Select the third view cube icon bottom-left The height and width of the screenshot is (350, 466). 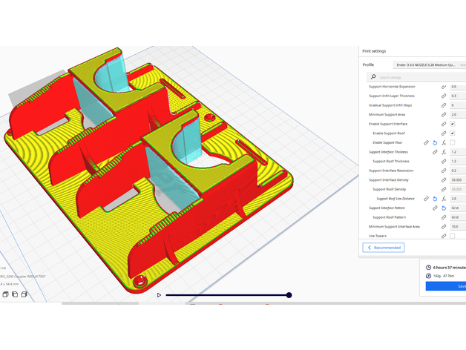[24, 294]
